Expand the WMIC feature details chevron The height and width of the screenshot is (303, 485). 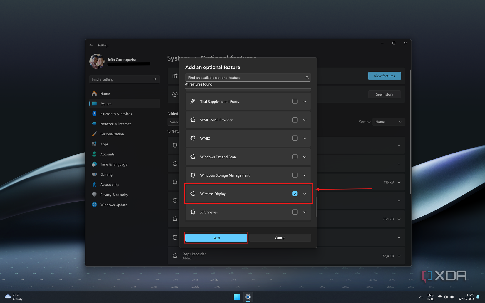[x=305, y=138]
